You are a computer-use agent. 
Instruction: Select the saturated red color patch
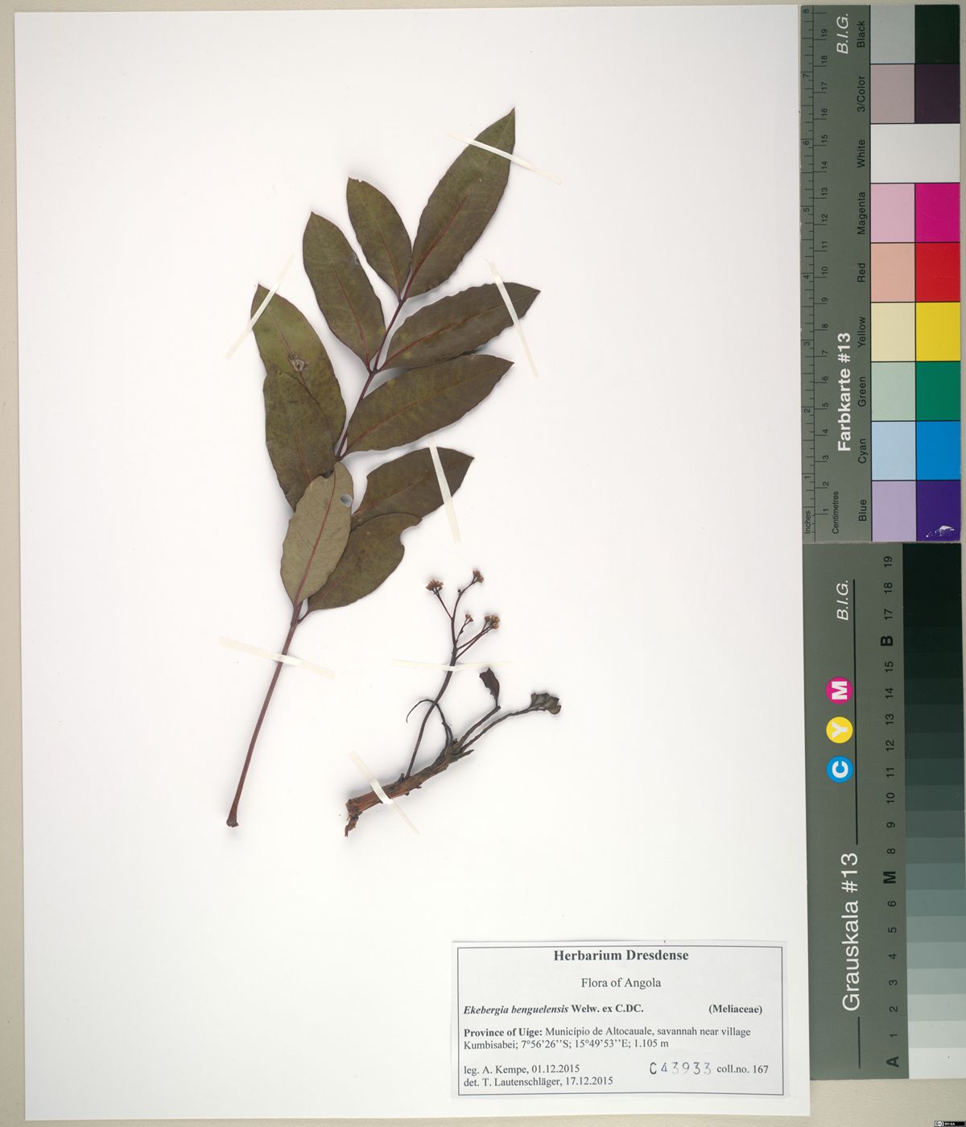point(937,272)
